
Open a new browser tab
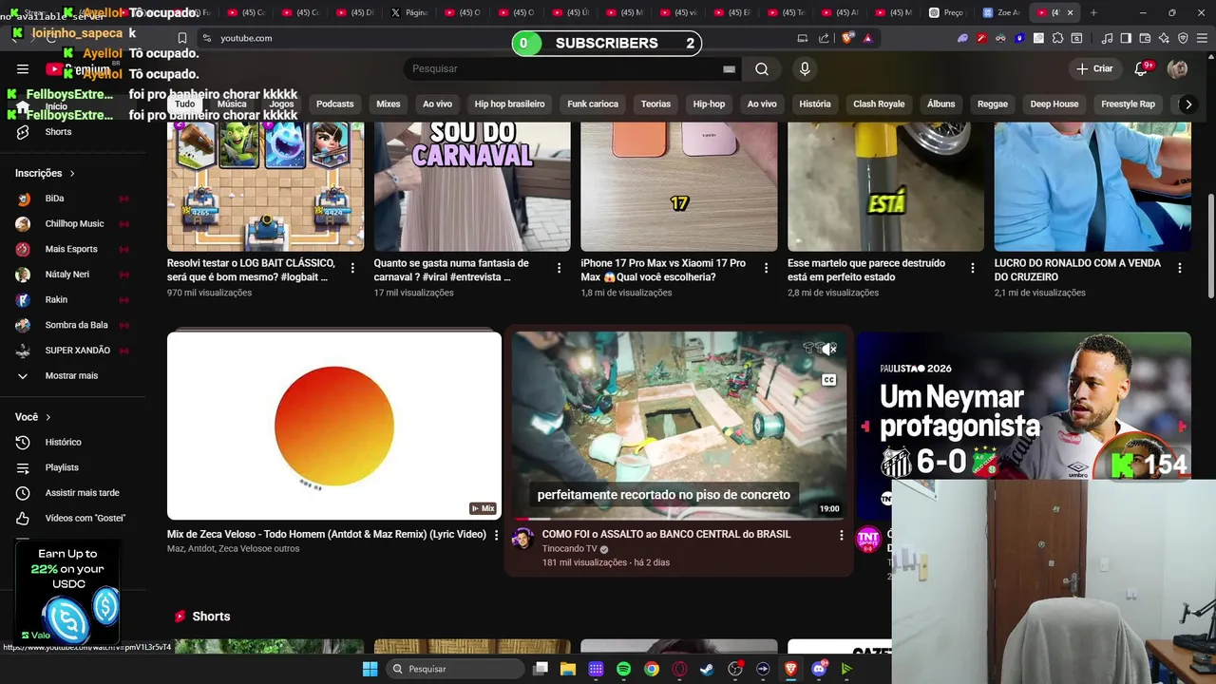1093,12
